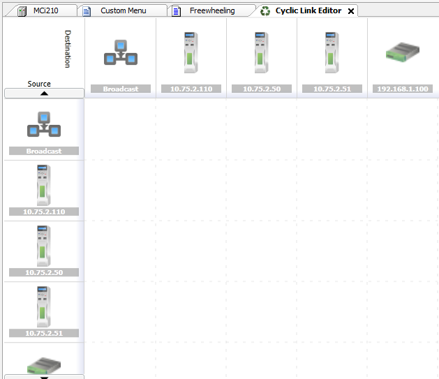Screen dimensions: 439x379
Task: Click link cell from Broadcast source to 10.75.2.110
Action: 191,129
